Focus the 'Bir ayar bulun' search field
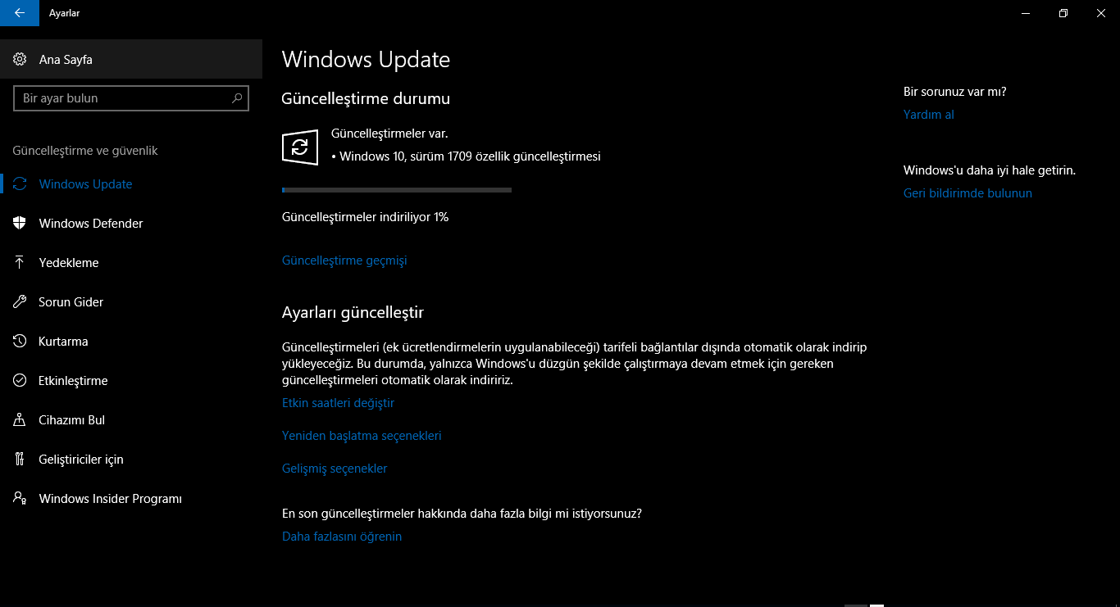 (x=131, y=98)
